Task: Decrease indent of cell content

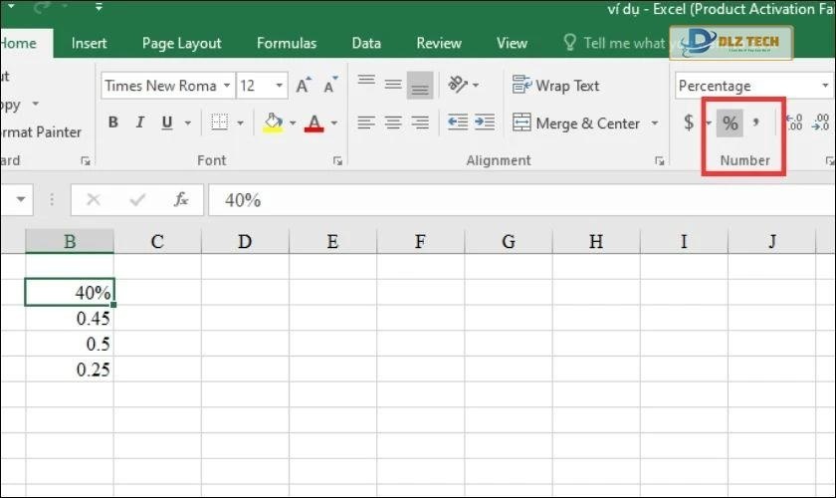Action: click(457, 124)
